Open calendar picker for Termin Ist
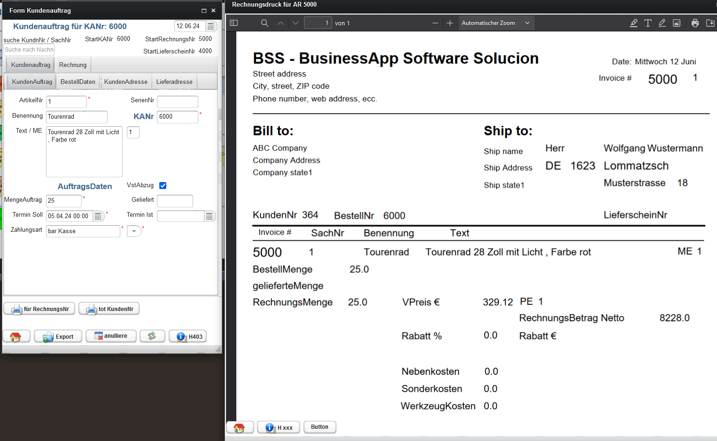 210,216
